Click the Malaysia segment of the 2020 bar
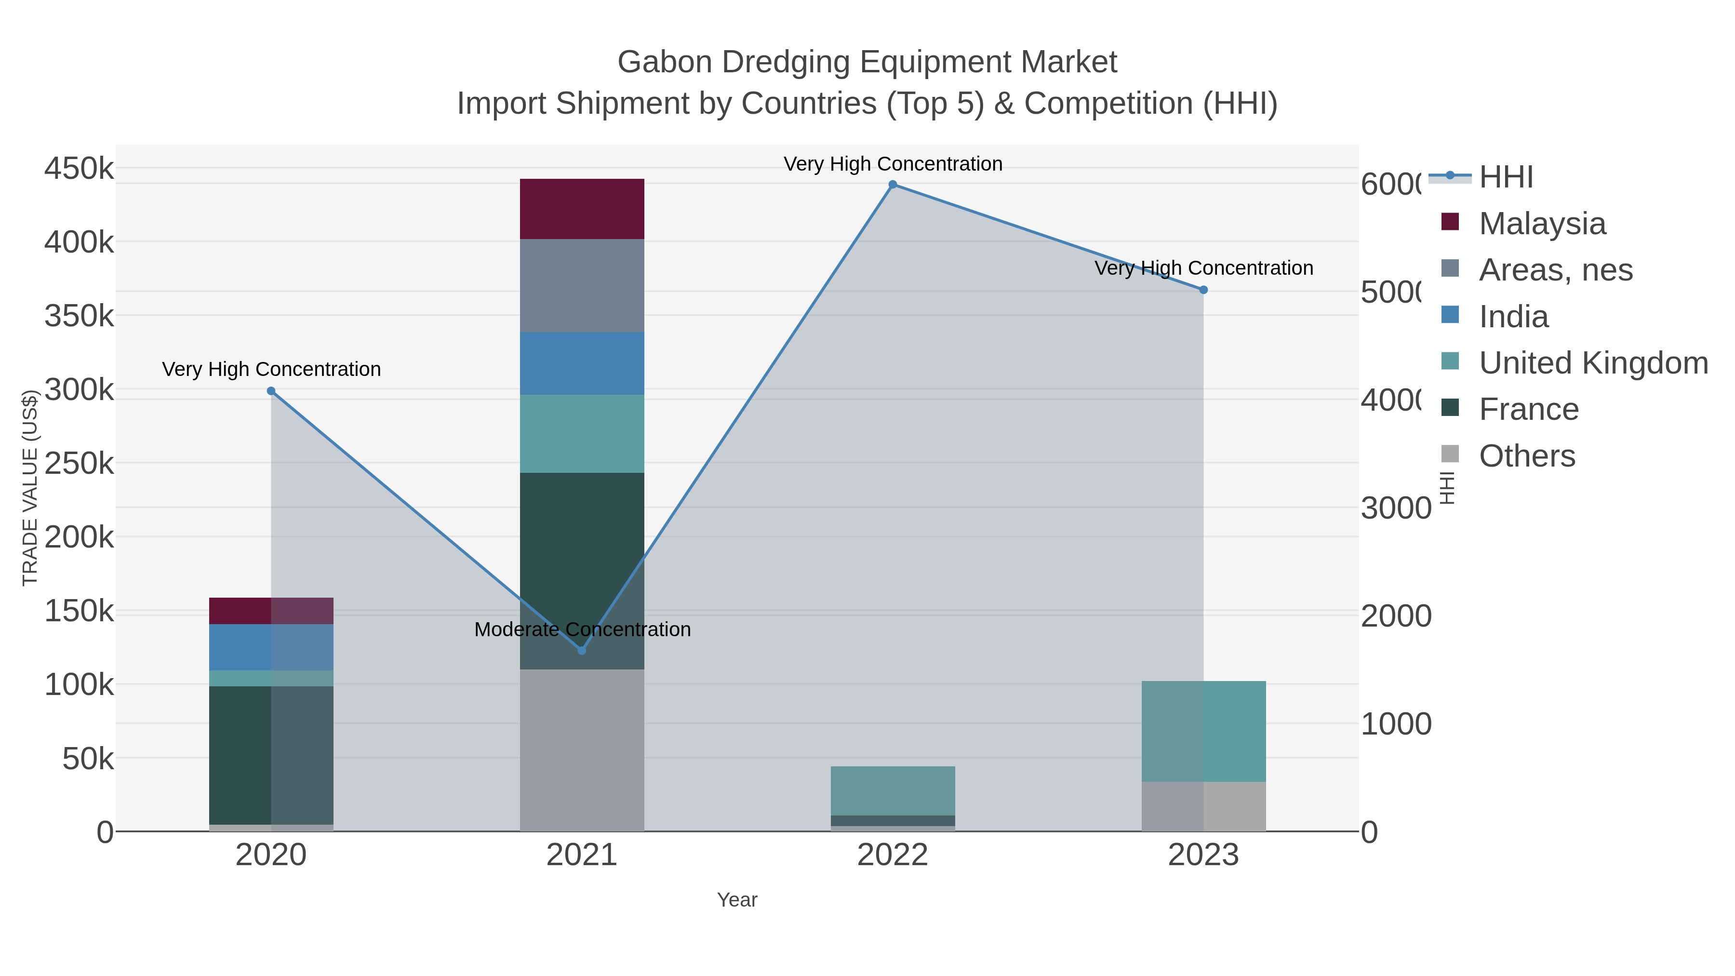The image size is (1735, 976). tap(271, 611)
